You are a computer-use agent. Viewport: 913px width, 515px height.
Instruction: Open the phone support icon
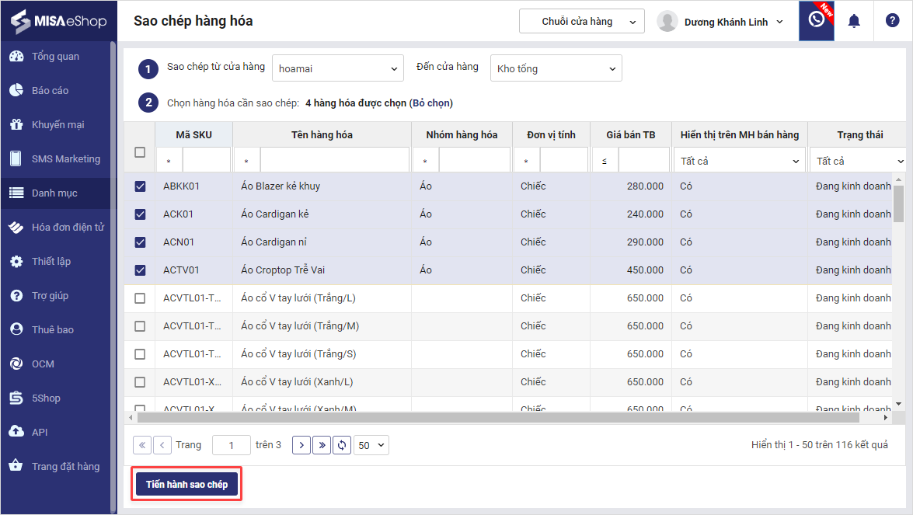coord(817,19)
